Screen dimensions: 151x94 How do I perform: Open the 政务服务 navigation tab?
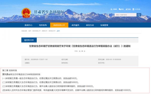(x=75, y=25)
